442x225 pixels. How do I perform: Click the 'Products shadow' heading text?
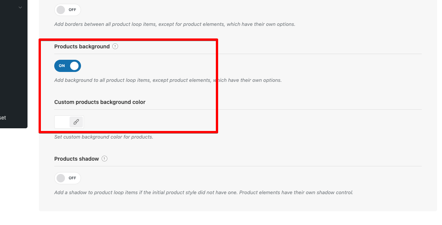pyautogui.click(x=77, y=159)
